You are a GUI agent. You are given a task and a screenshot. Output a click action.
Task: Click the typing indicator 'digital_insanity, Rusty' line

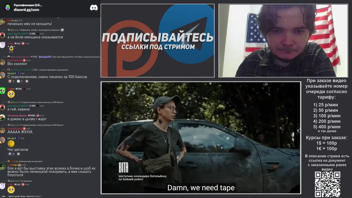pyautogui.click(x=25, y=196)
